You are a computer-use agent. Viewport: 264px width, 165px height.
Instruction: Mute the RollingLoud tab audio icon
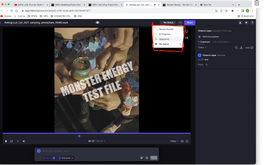click(x=155, y=5)
